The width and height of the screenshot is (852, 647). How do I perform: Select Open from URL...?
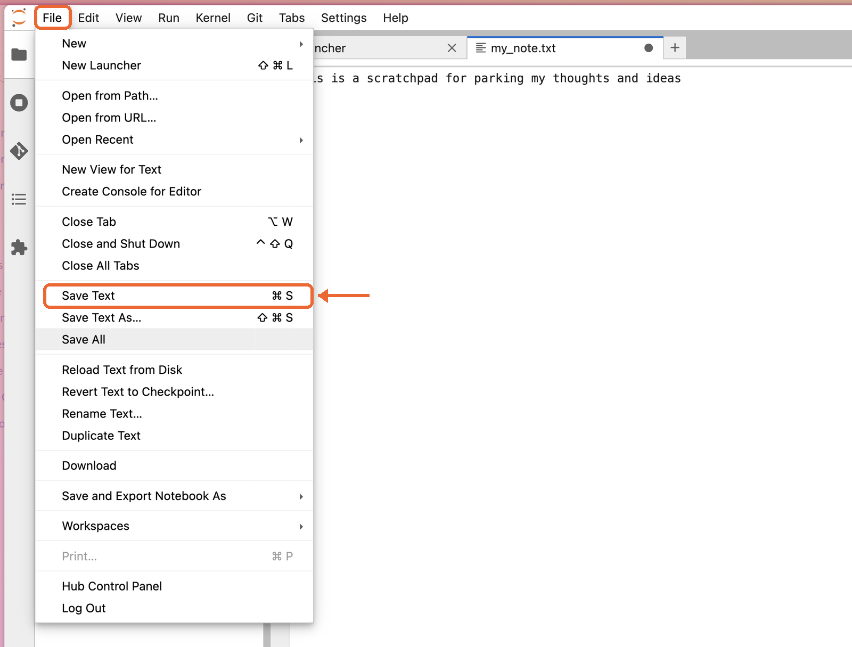point(174,118)
